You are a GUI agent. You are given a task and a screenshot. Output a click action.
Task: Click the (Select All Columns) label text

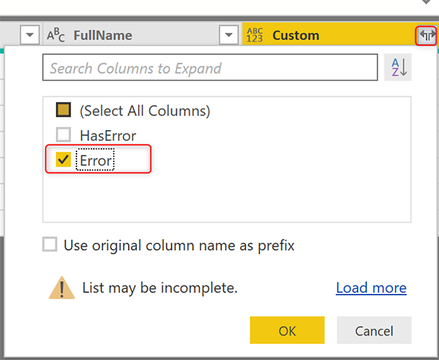tap(145, 111)
